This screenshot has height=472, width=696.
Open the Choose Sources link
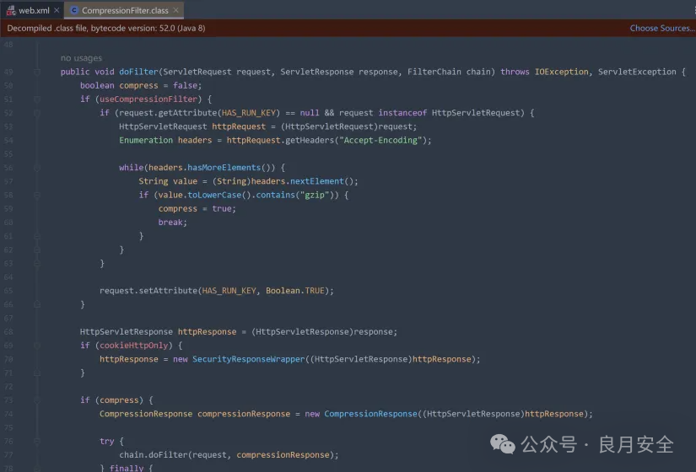point(661,28)
